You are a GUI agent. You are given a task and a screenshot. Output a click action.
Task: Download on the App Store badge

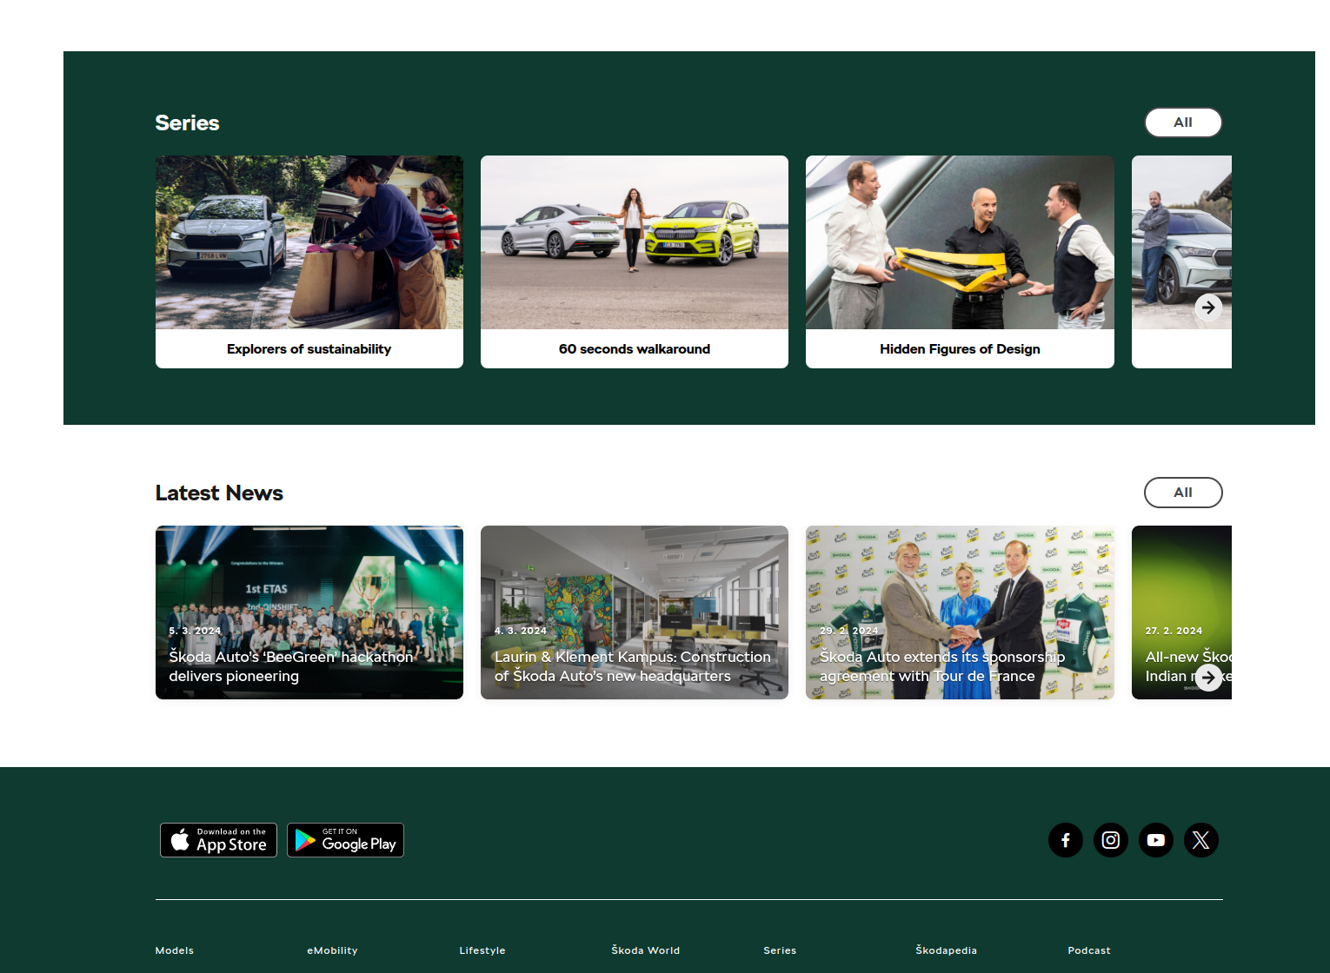click(218, 840)
